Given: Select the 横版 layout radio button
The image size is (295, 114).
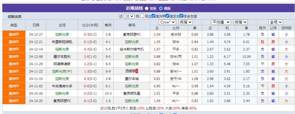Looking at the screenshot, I should point(161,9).
